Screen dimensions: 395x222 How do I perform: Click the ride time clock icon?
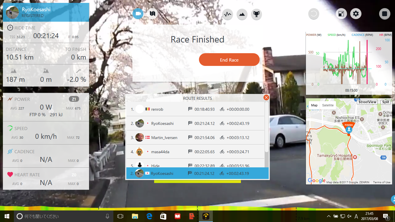tap(10, 28)
